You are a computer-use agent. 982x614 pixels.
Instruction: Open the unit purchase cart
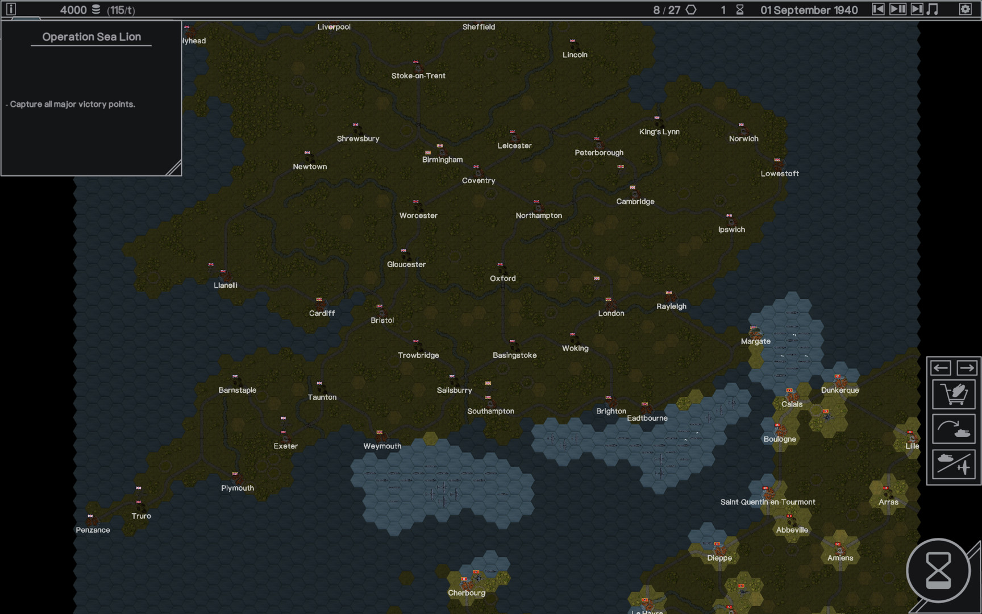[954, 394]
